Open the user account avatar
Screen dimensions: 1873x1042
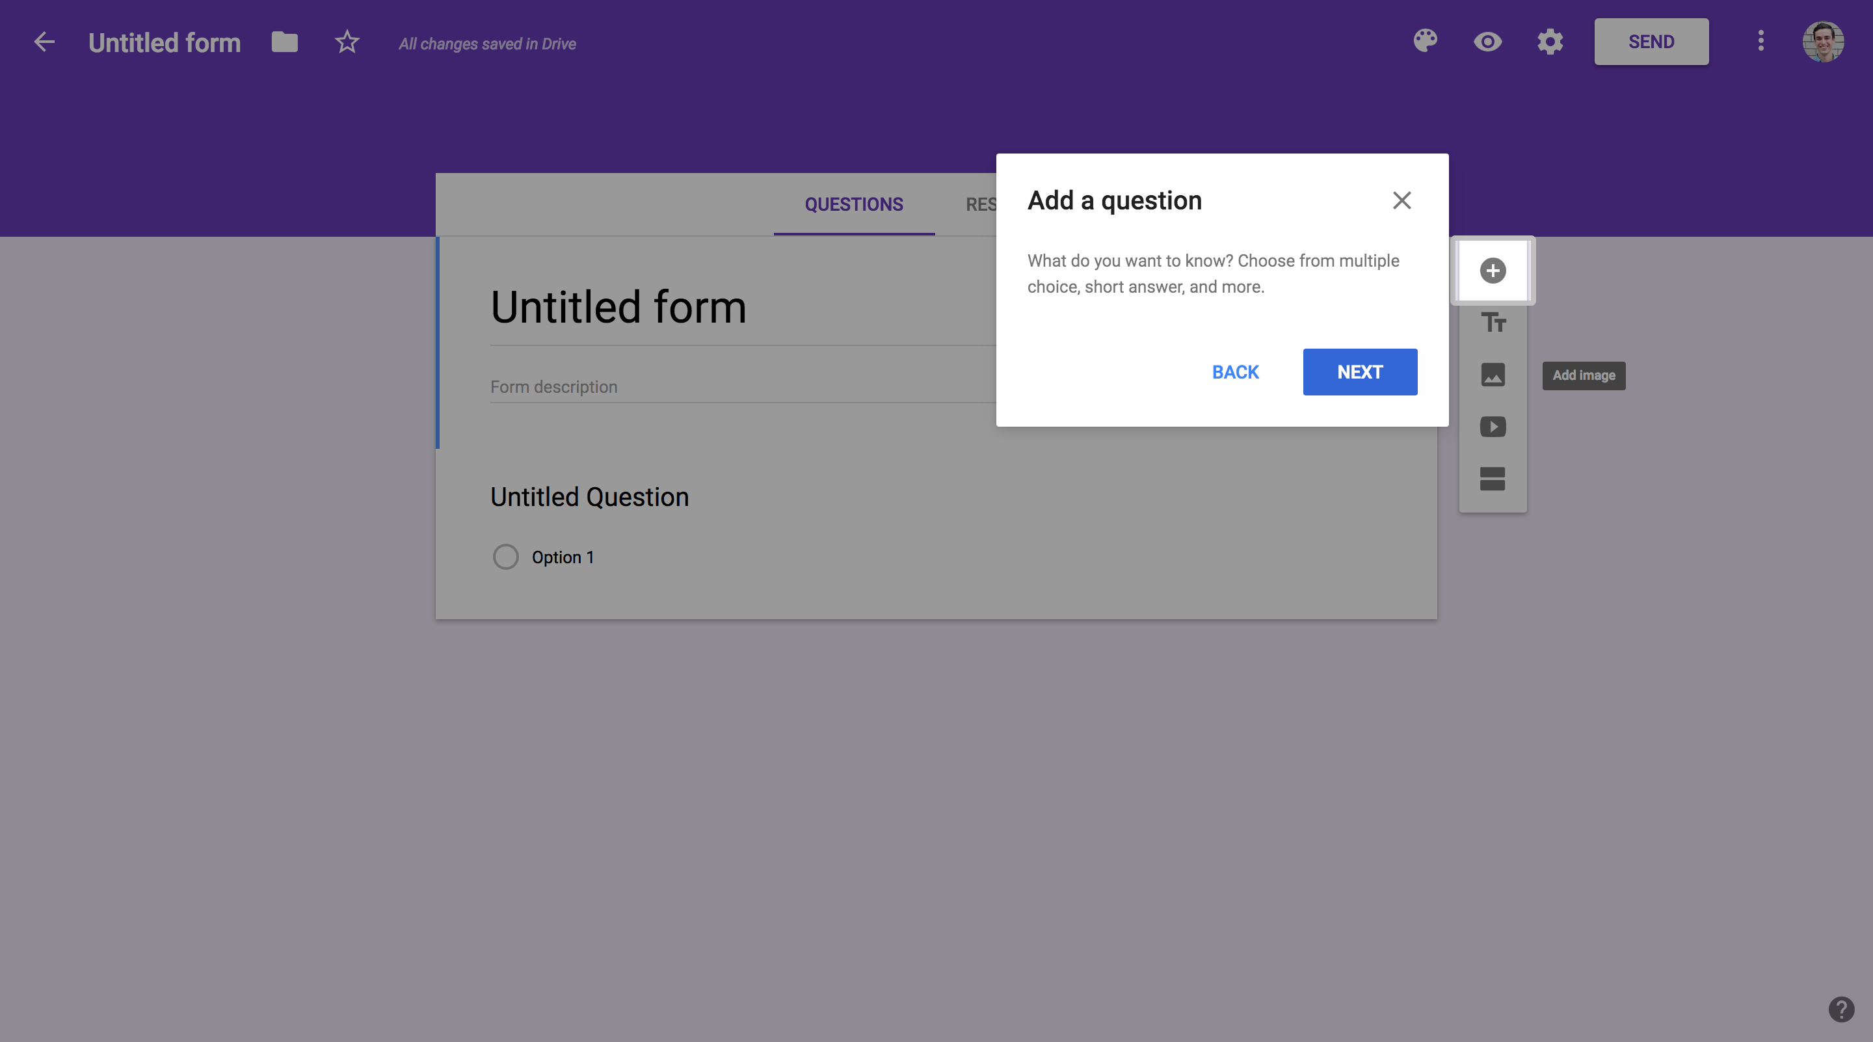coord(1823,42)
